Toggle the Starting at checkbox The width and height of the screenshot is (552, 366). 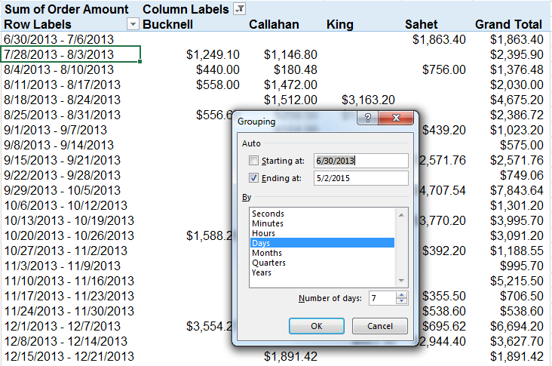(253, 161)
